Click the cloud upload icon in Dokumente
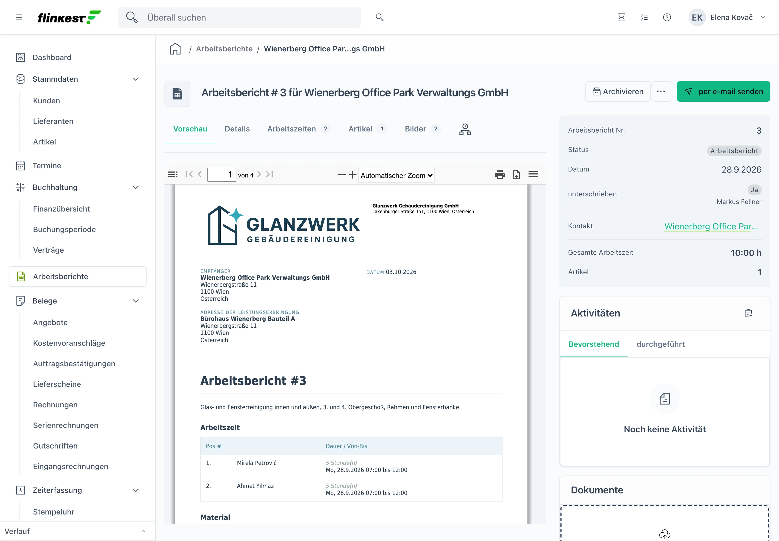Viewport: 779px width, 541px height. pos(665,534)
